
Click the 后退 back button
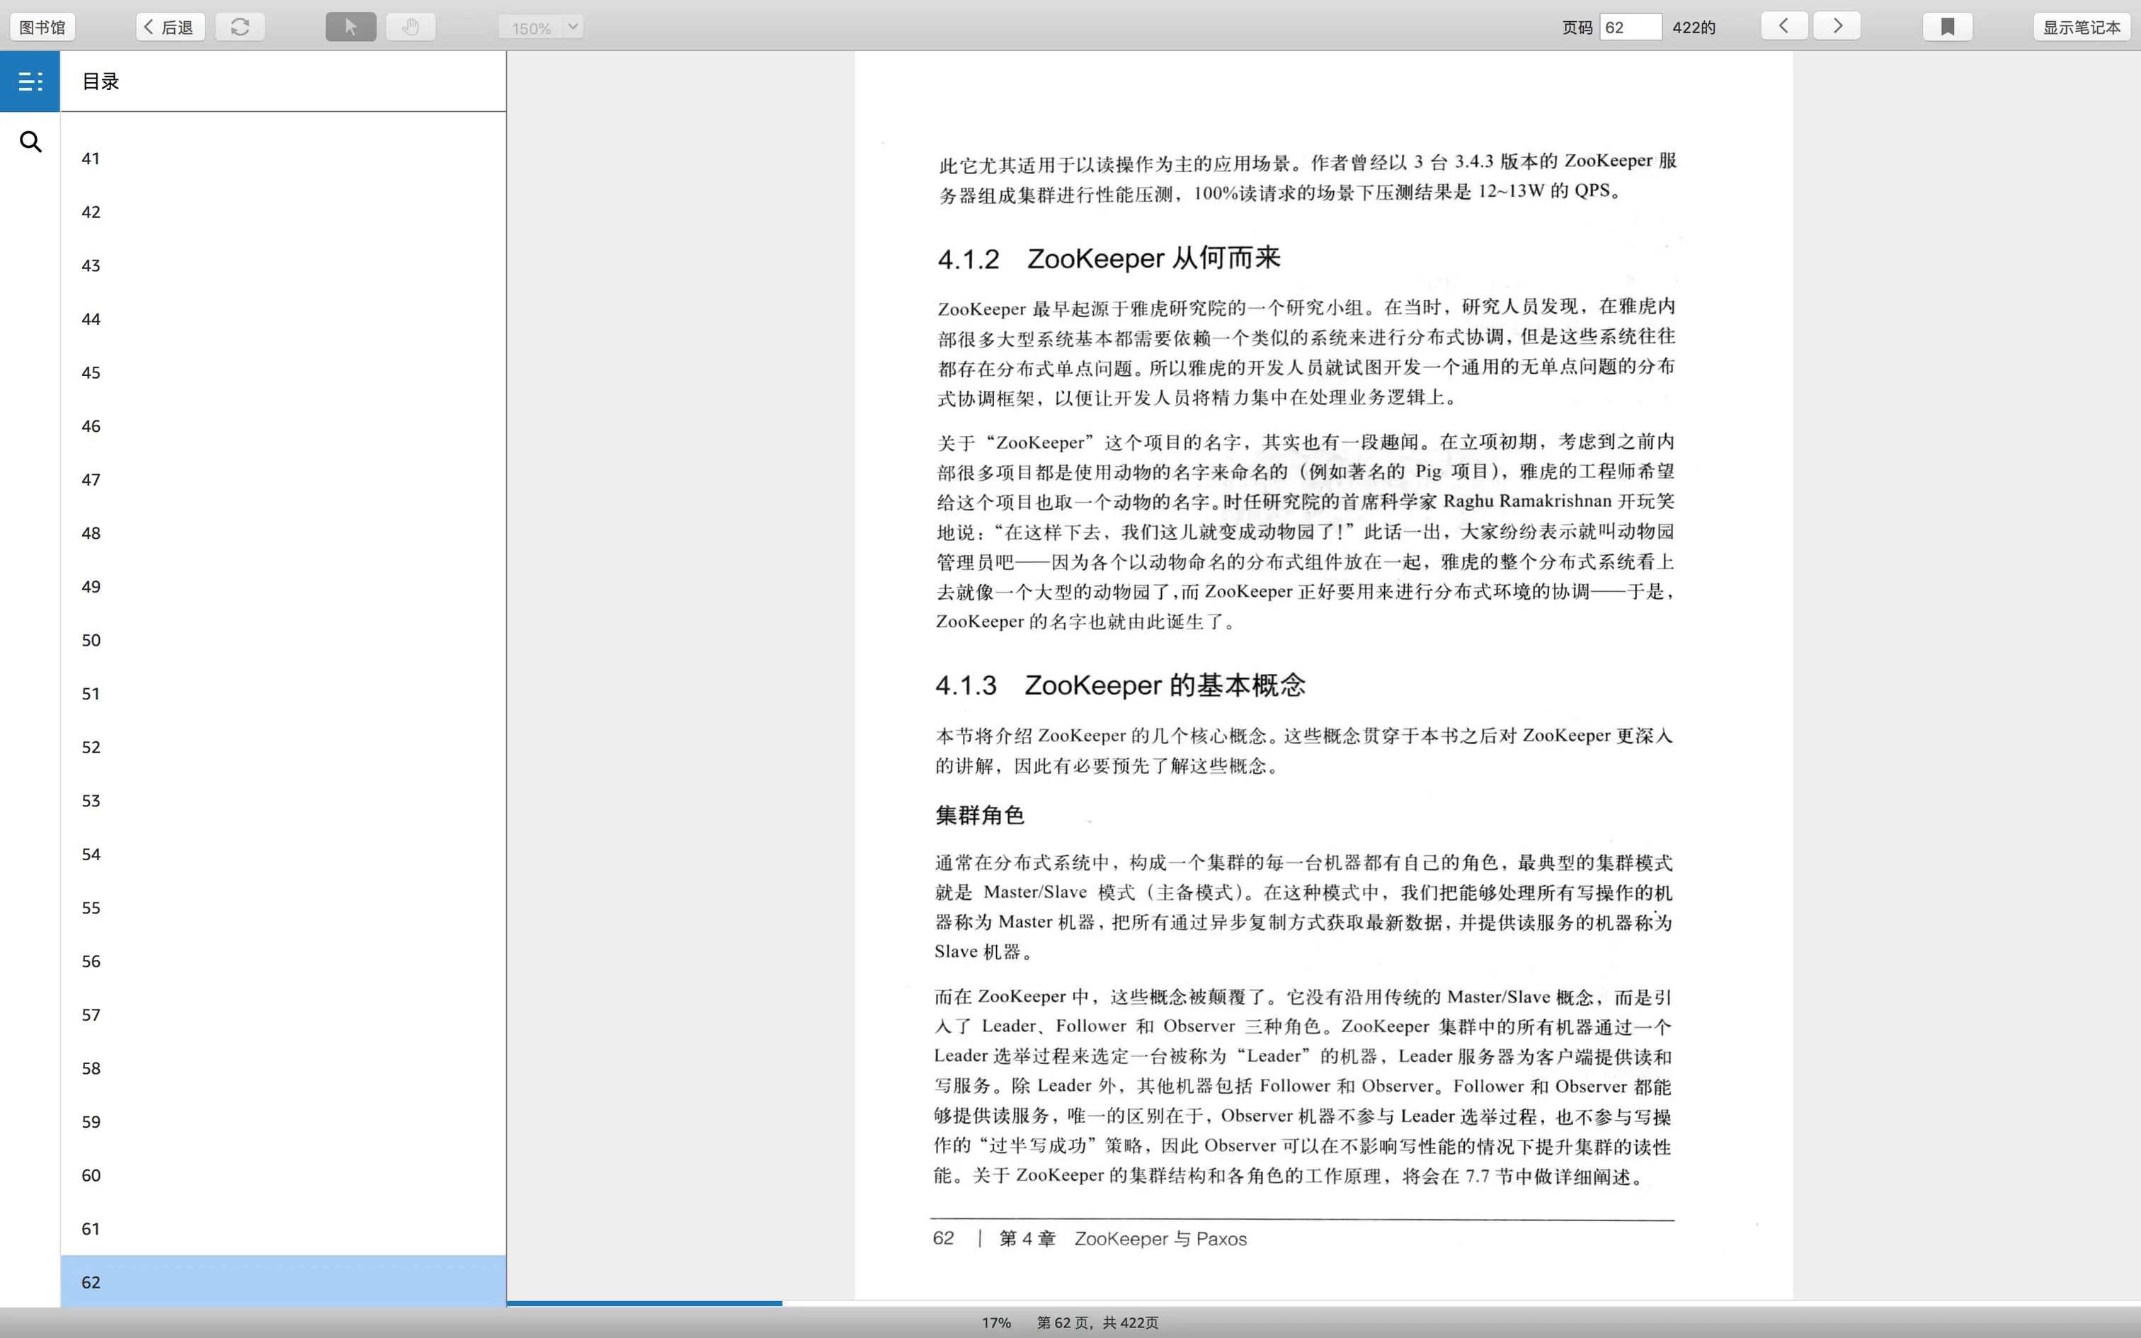click(170, 27)
